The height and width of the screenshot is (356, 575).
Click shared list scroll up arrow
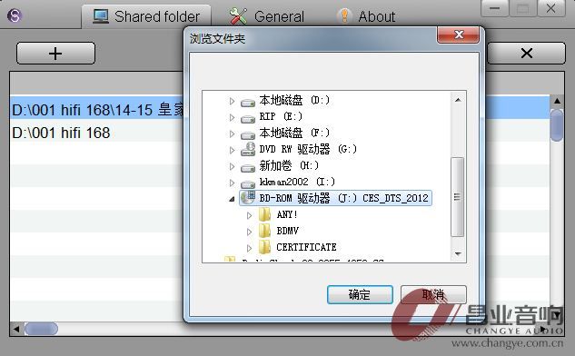[557, 101]
